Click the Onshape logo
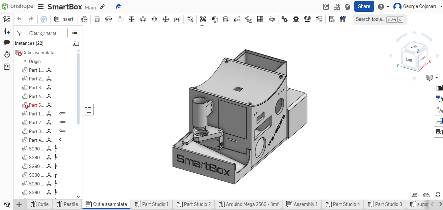 pyautogui.click(x=18, y=6)
